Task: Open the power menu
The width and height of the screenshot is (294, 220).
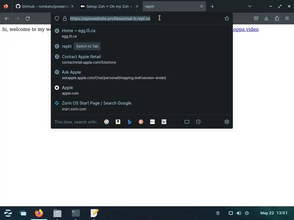Action: pyautogui.click(x=247, y=213)
